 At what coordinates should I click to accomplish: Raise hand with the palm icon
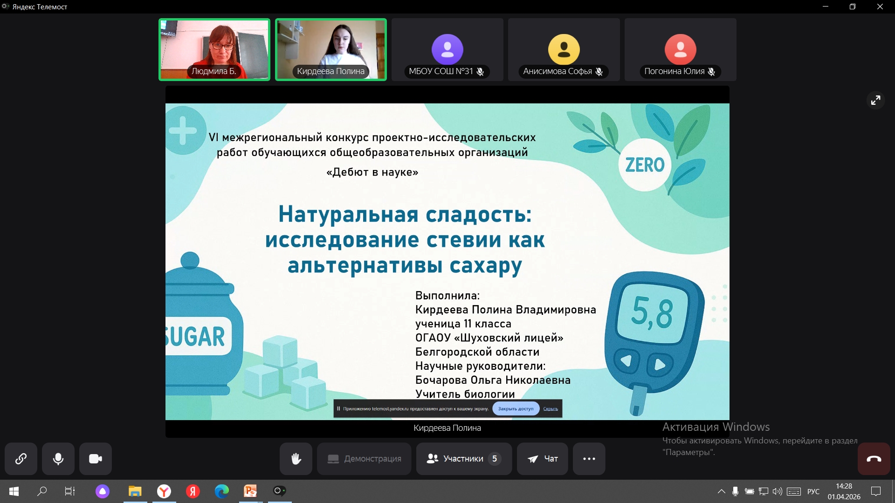click(296, 459)
